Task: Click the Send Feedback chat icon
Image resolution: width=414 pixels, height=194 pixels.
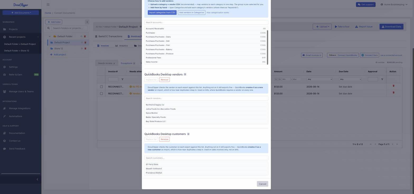Action: [x=4, y=149]
